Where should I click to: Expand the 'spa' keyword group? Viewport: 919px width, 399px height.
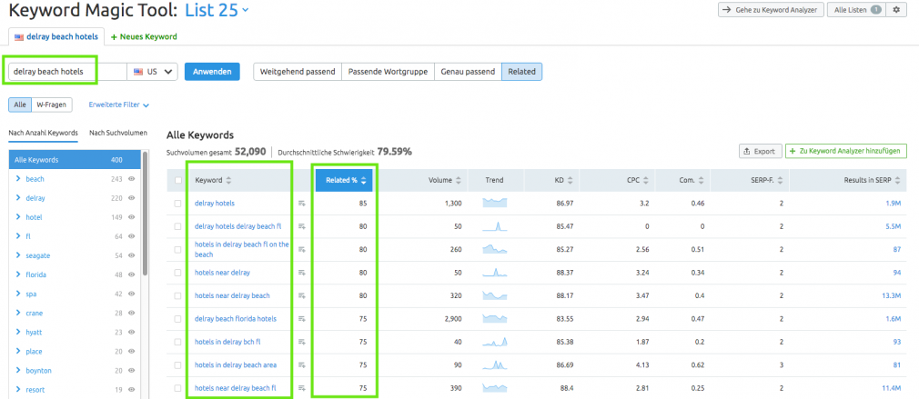click(x=18, y=294)
